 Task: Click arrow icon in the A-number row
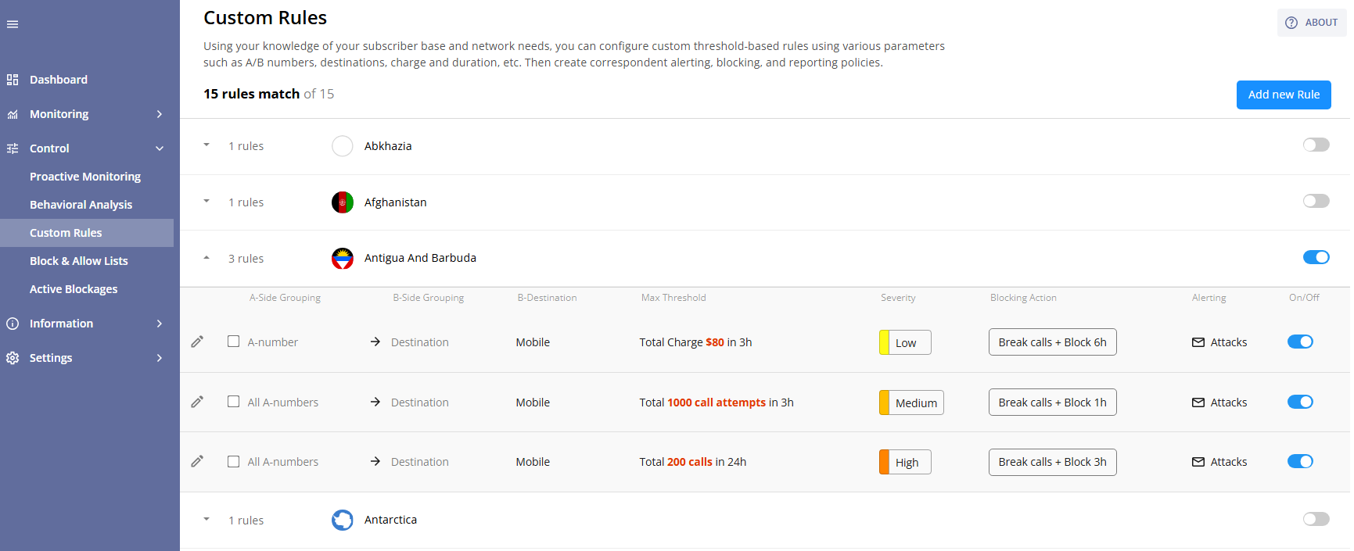click(375, 342)
